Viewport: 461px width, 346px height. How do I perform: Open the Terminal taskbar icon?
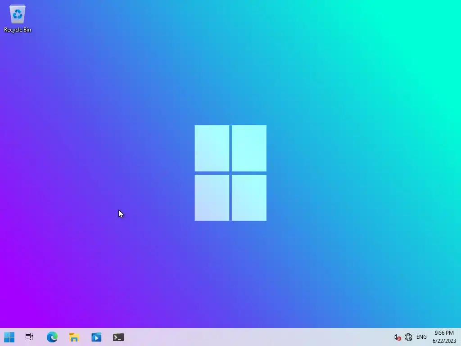click(118, 337)
